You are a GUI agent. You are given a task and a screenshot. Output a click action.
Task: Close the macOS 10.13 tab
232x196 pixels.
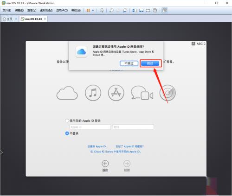click(x=45, y=19)
